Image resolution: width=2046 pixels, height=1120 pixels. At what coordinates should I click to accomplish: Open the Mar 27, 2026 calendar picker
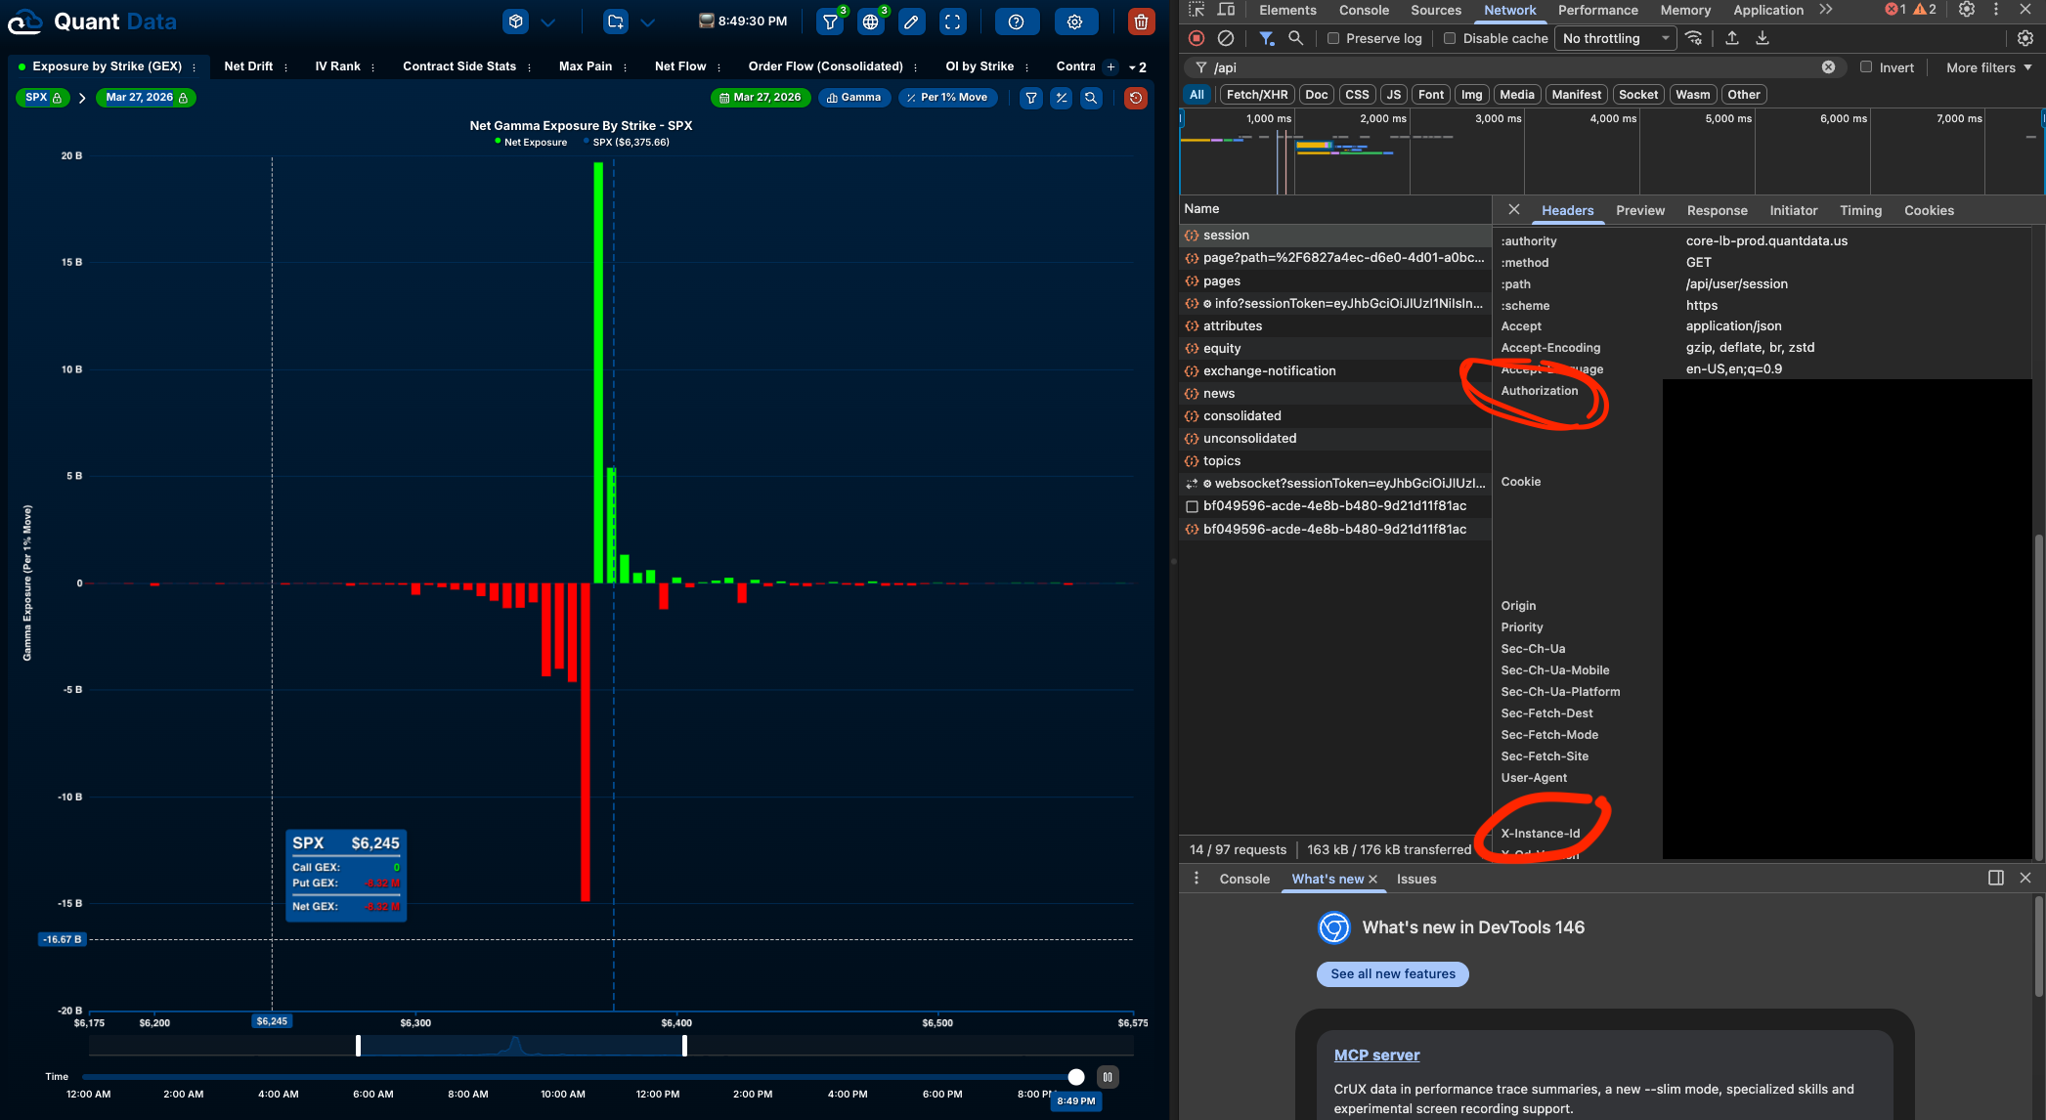(761, 98)
